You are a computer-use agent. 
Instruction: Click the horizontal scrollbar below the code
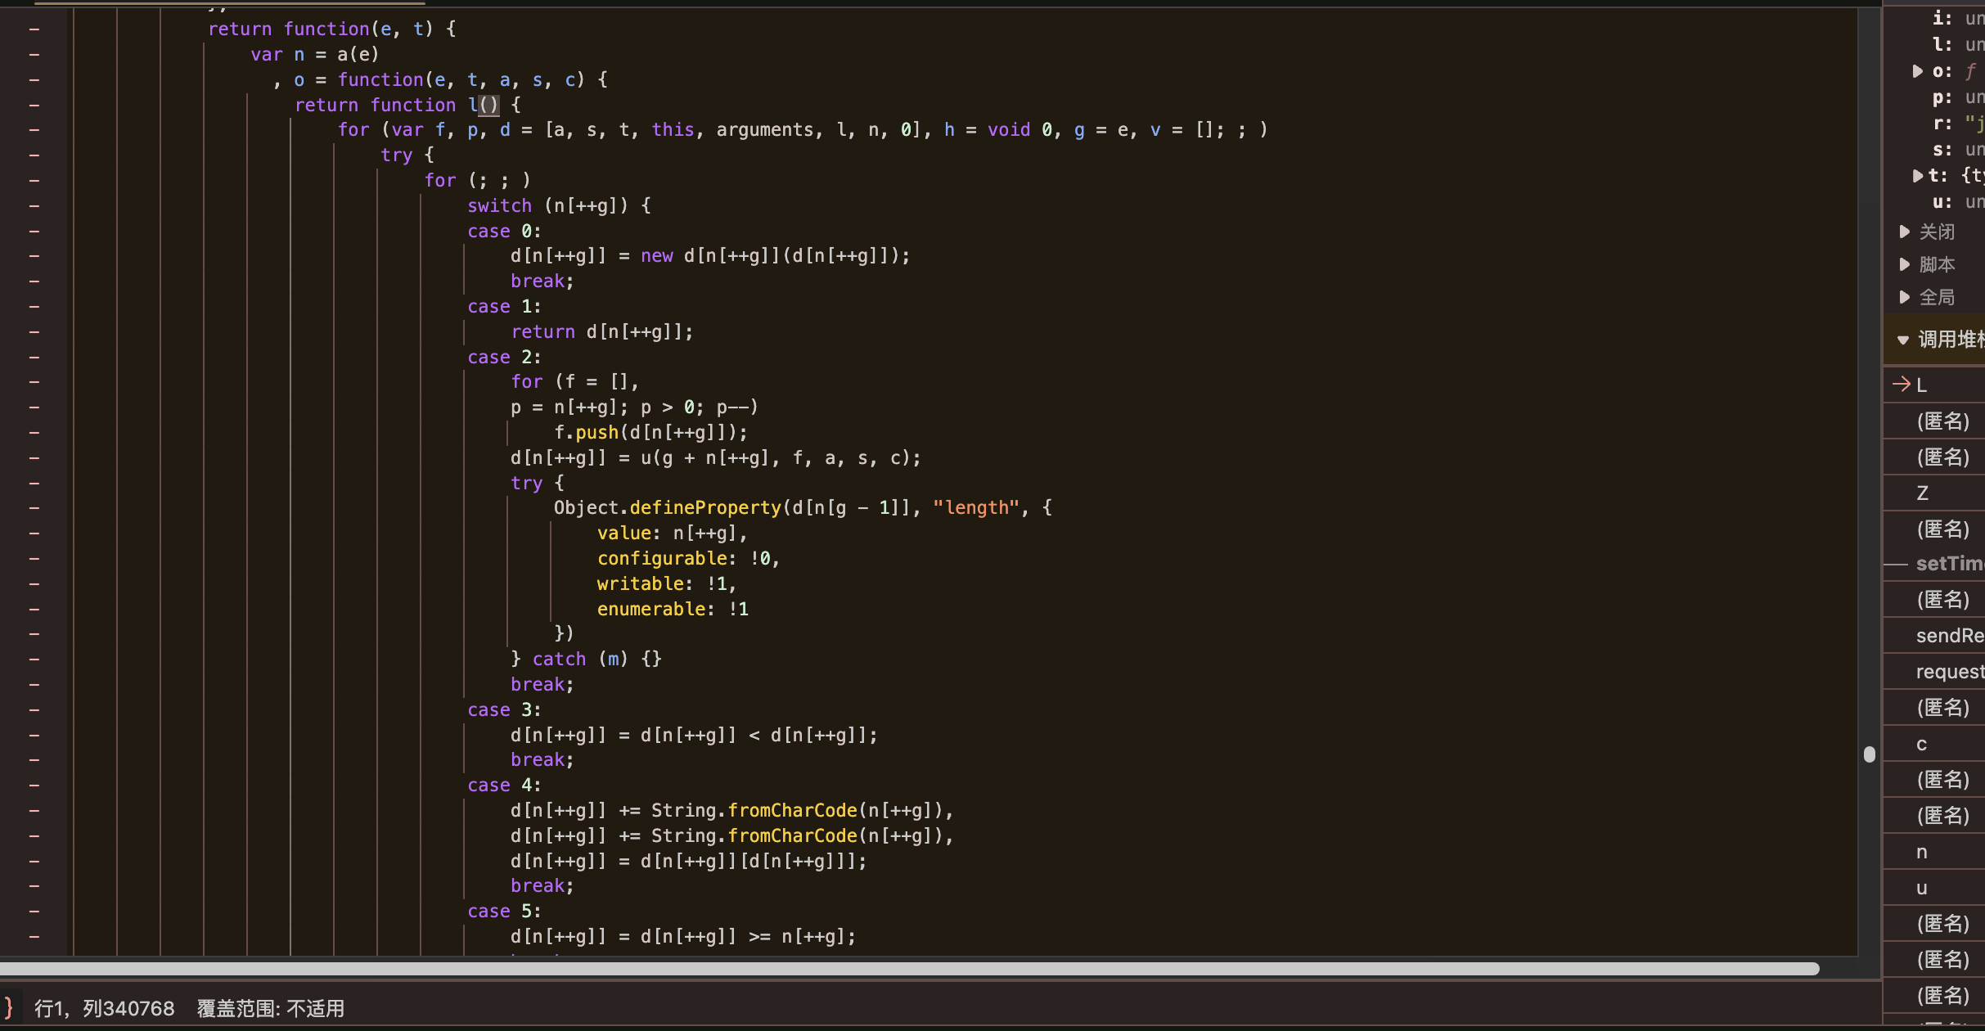pos(909,969)
